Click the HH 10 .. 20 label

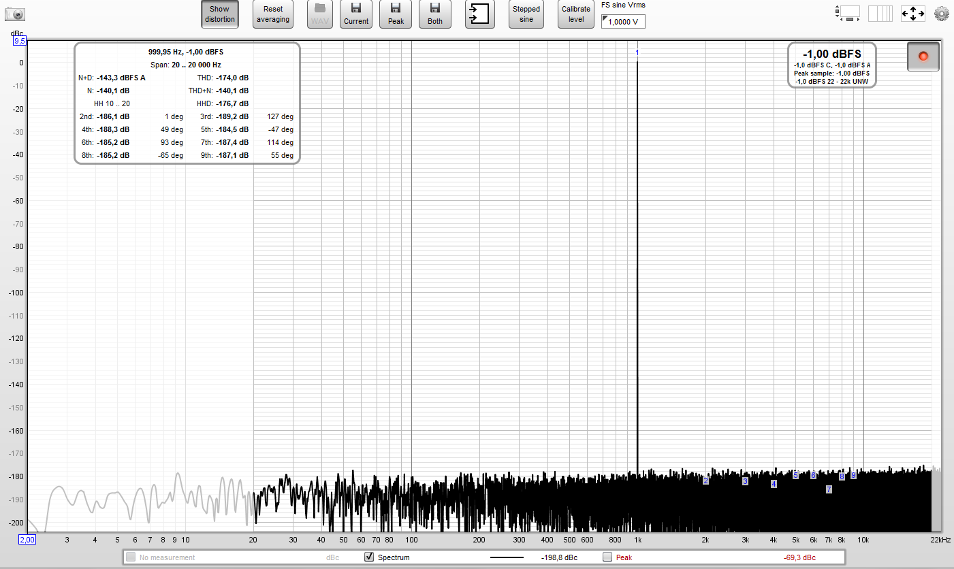click(x=112, y=103)
